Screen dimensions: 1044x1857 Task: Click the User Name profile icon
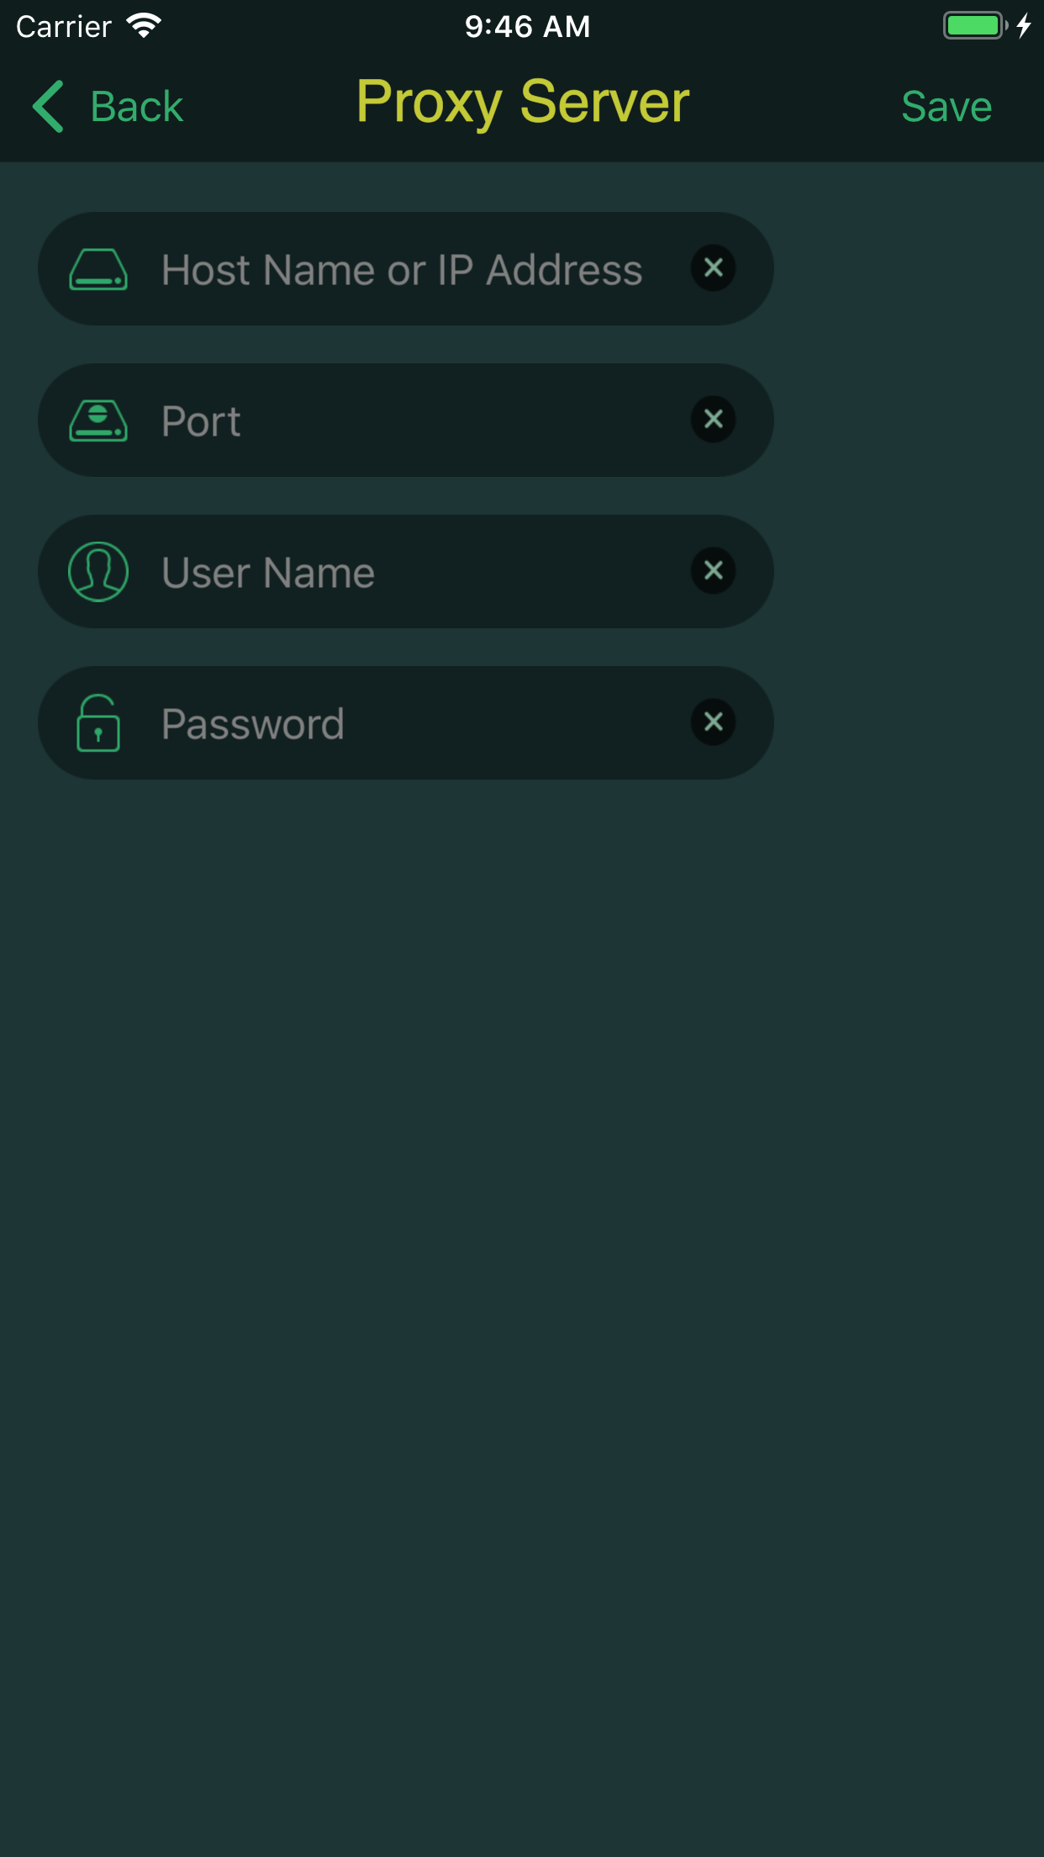point(98,571)
